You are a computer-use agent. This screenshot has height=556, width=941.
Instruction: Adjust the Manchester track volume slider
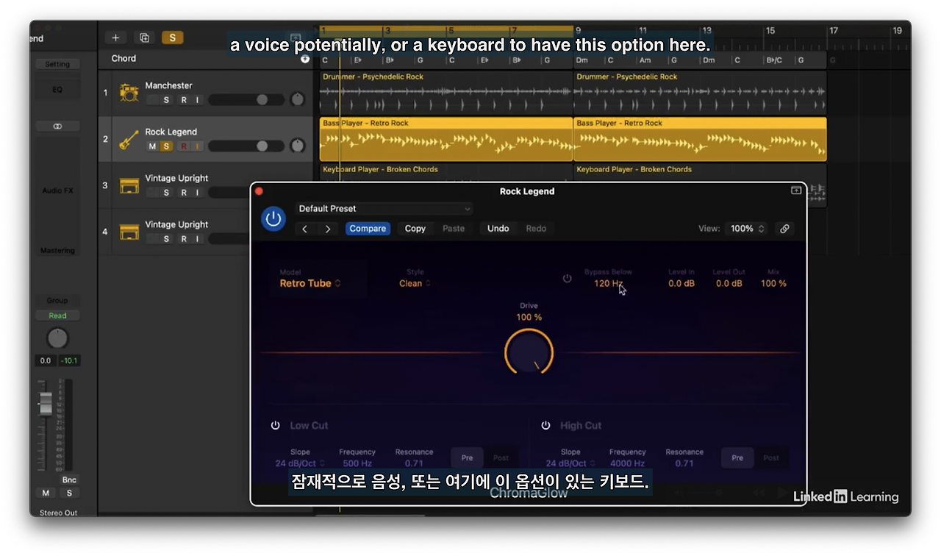point(247,99)
